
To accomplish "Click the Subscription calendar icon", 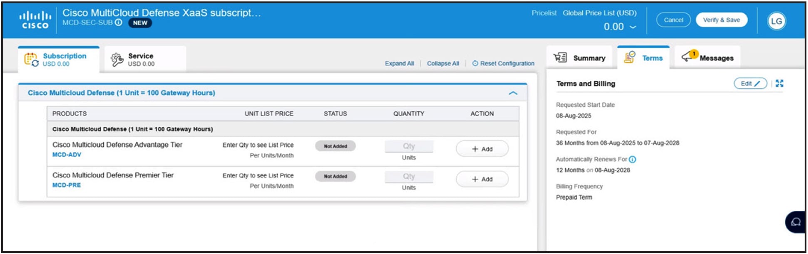I will (x=31, y=59).
